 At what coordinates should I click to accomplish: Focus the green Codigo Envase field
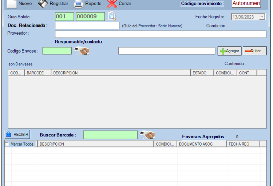[x=57, y=51]
